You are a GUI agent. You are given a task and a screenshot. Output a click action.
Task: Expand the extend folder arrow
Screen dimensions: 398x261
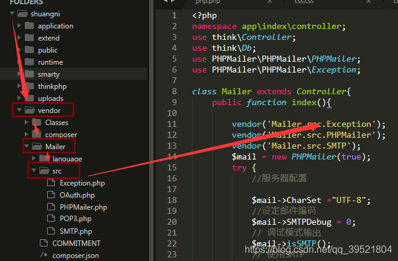19,37
